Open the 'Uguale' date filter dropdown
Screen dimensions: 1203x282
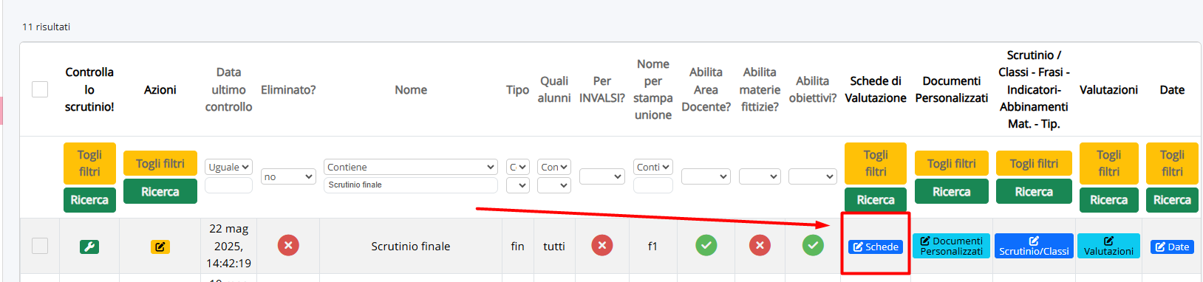pos(228,167)
